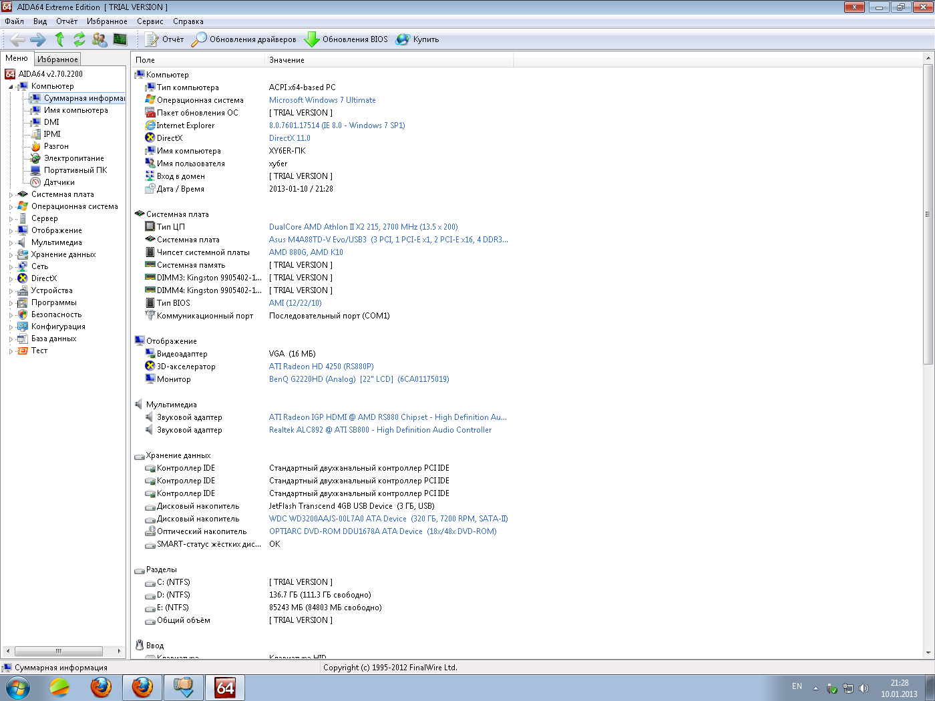Click the AIDA64 taskbar button

[x=225, y=688]
